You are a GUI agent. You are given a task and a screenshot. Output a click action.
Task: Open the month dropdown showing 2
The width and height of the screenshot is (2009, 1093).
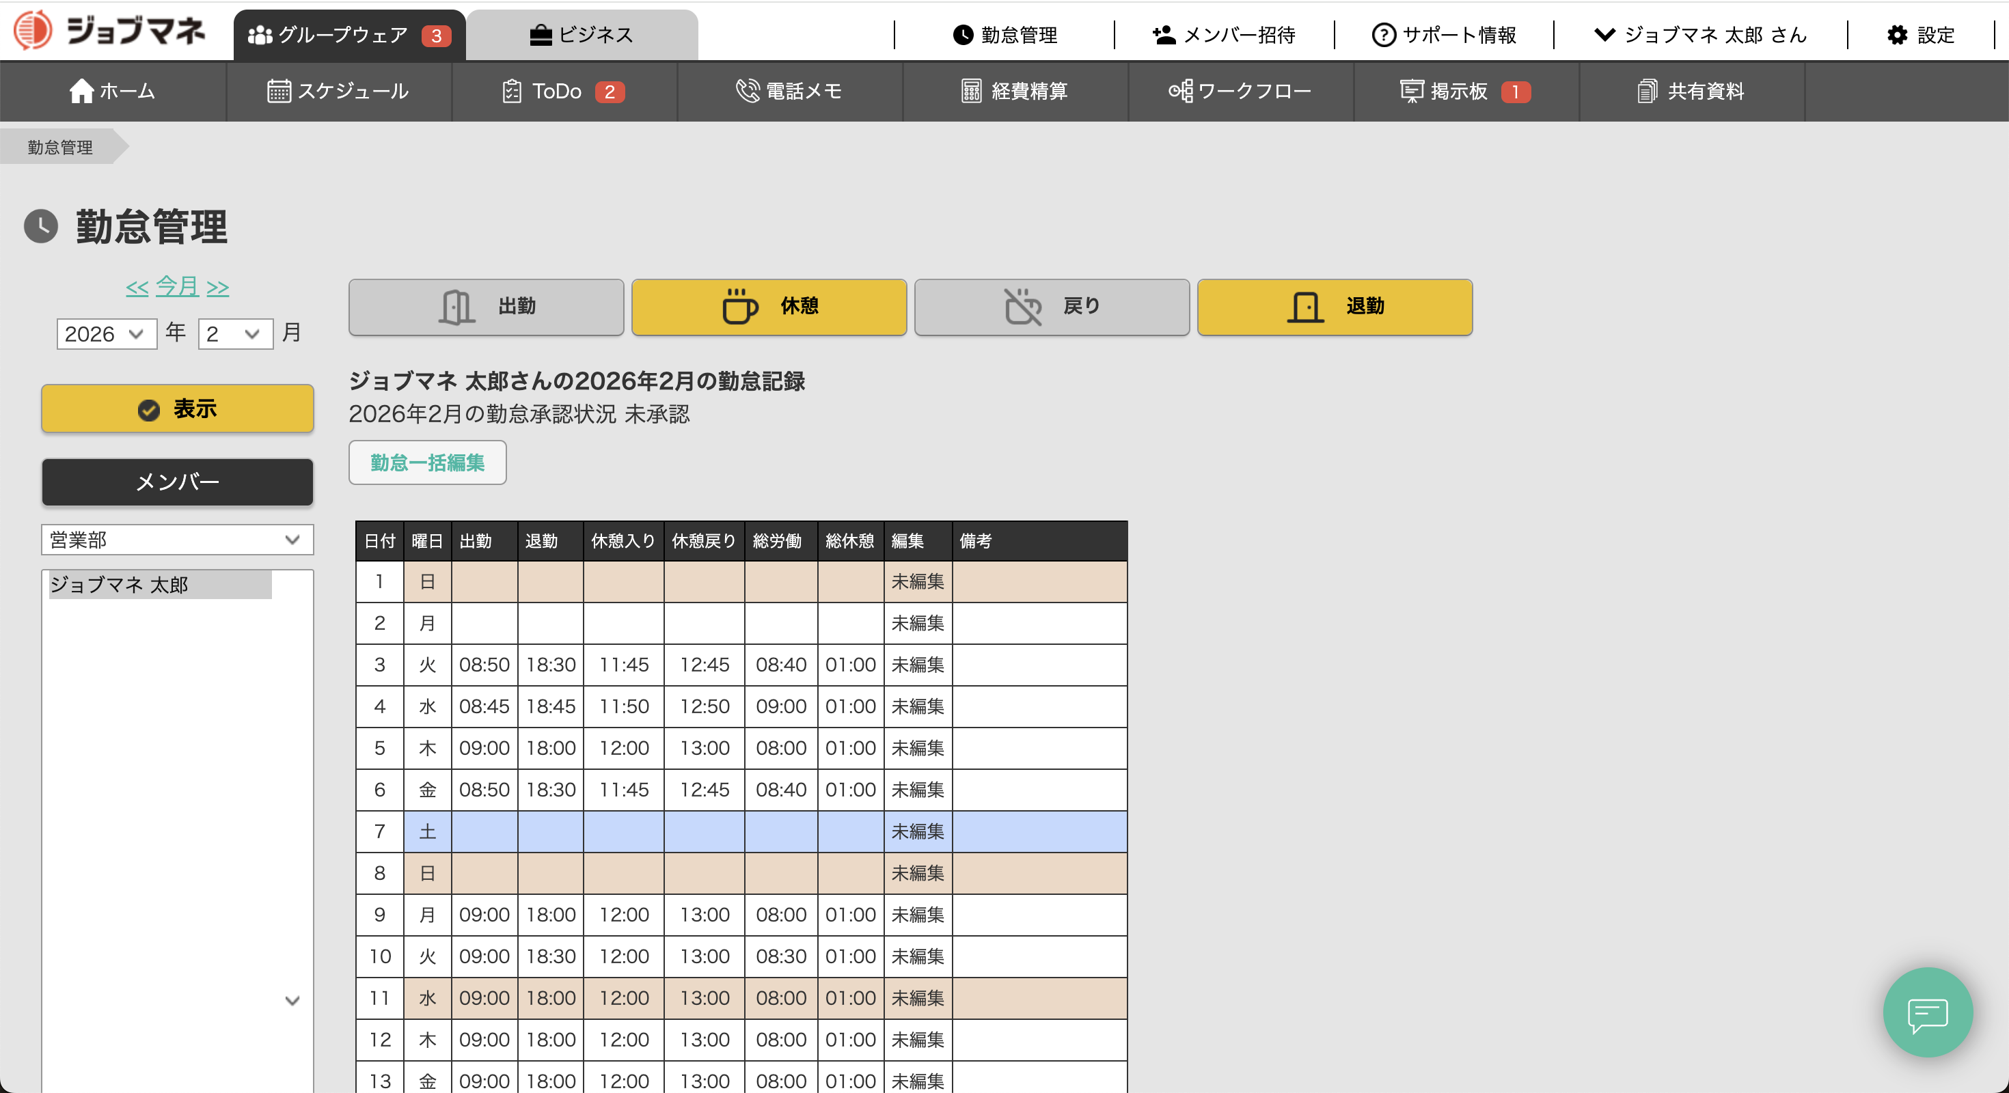(235, 333)
